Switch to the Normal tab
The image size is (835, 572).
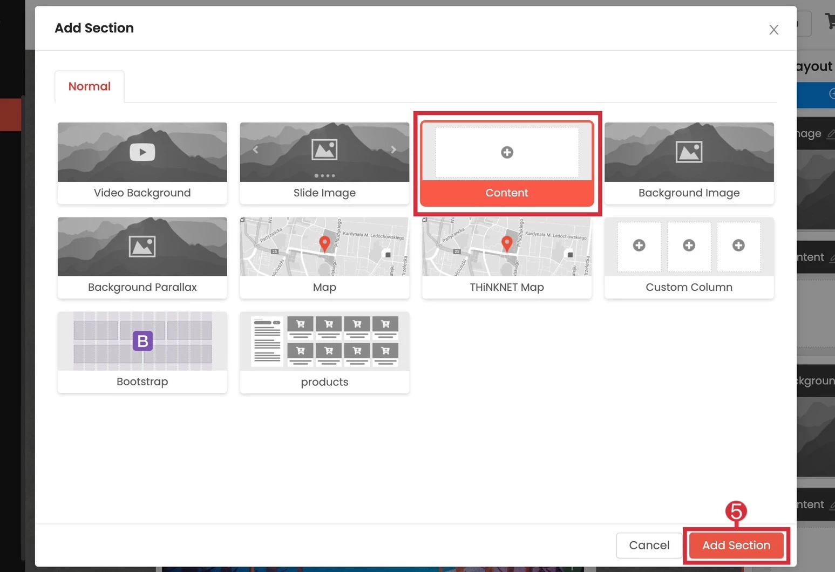tap(90, 86)
